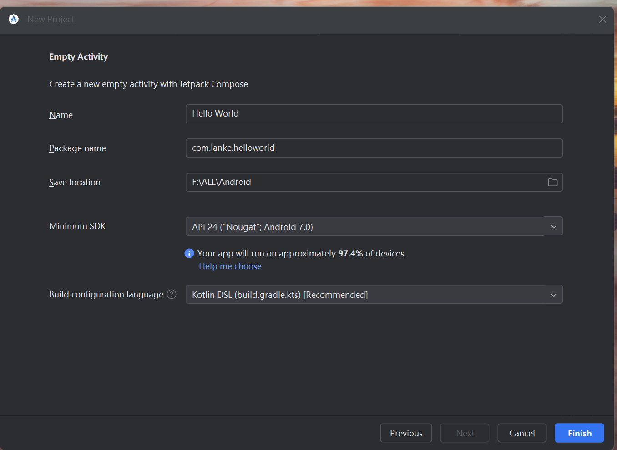
Task: Click the Minimum SDK label
Action: [77, 226]
